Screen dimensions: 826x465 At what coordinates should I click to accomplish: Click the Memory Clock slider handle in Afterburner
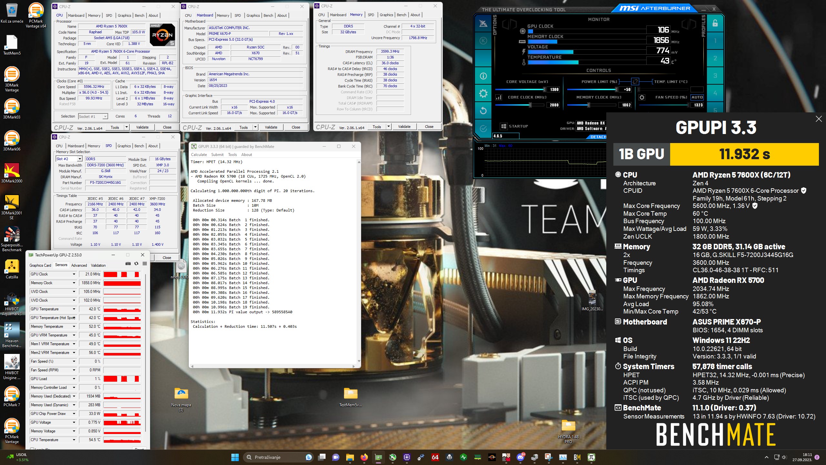tap(589, 105)
